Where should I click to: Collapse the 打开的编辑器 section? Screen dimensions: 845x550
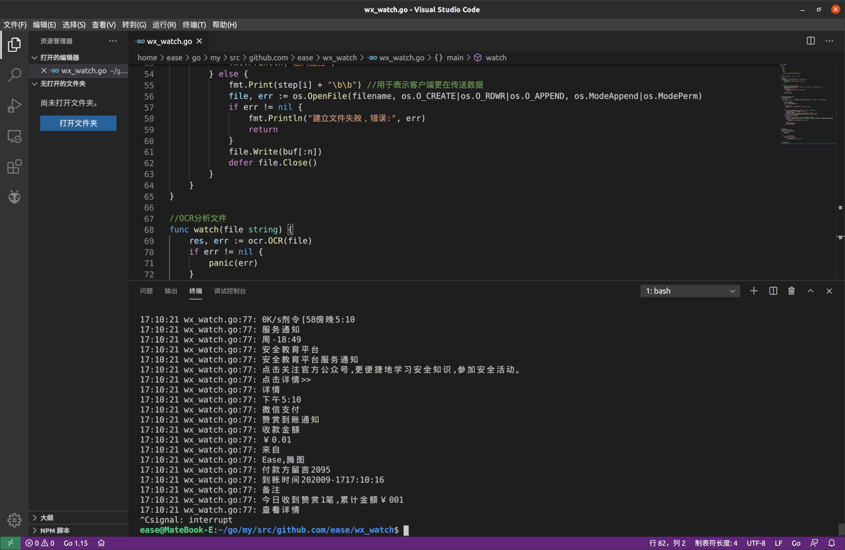tap(59, 57)
